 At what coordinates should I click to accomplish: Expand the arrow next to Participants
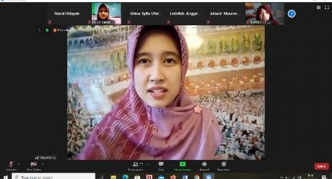pyautogui.click(x=148, y=164)
